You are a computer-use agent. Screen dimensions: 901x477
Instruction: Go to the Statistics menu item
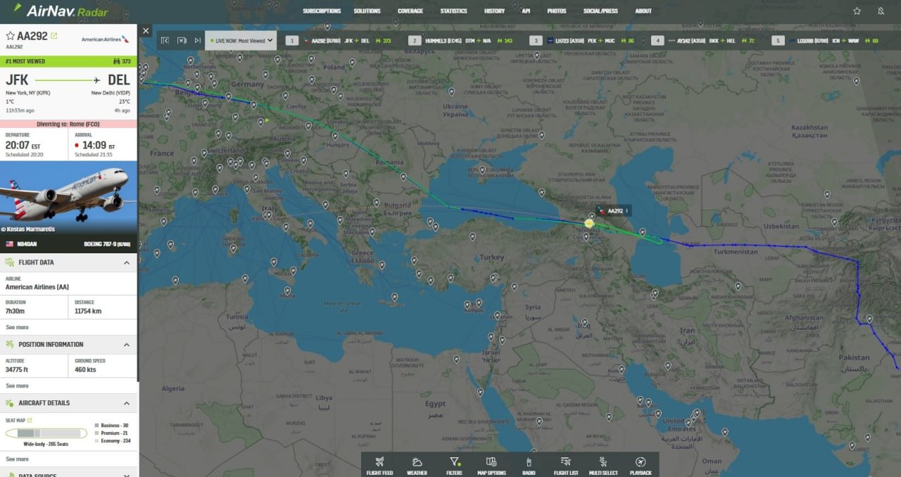point(453,11)
